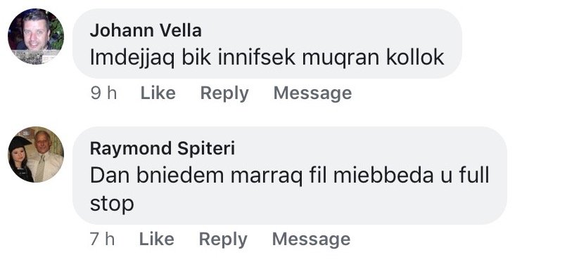Reply to Raymond Spiteri's comment
The image size is (567, 262).
[223, 240]
